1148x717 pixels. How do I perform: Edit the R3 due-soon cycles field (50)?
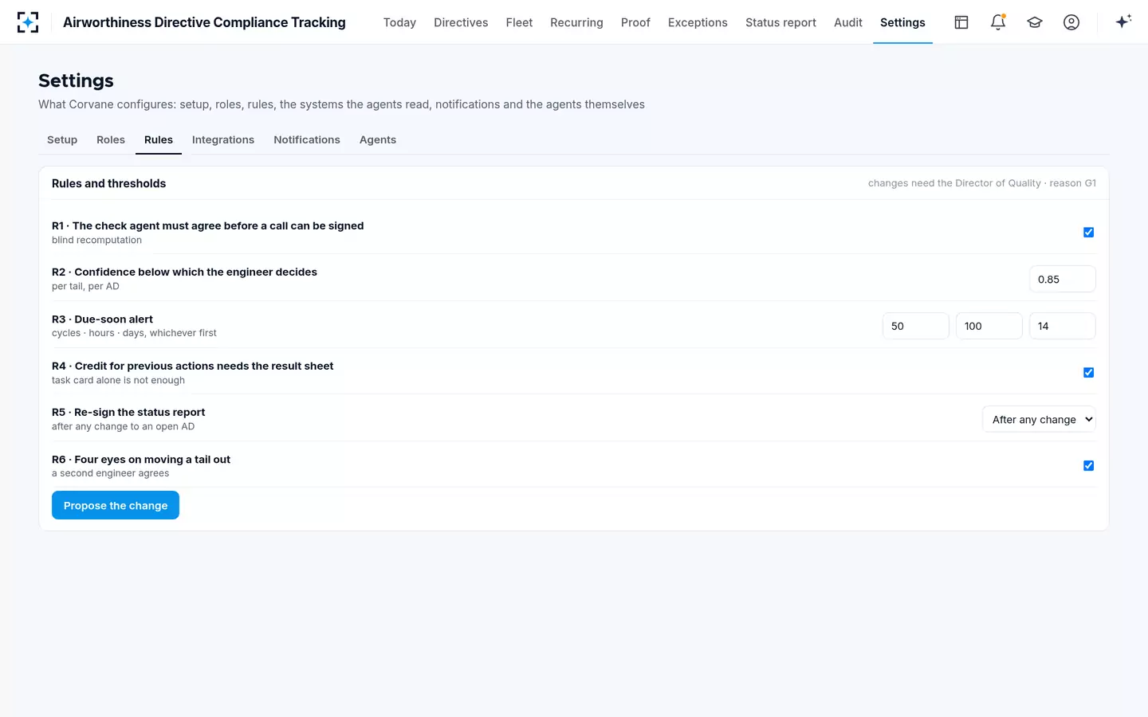pos(916,326)
